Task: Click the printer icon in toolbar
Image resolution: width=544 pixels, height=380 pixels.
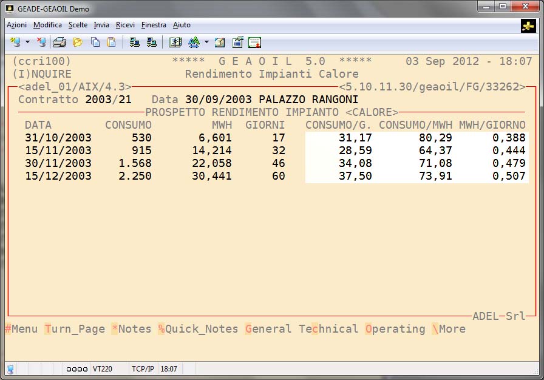Action: click(x=59, y=42)
